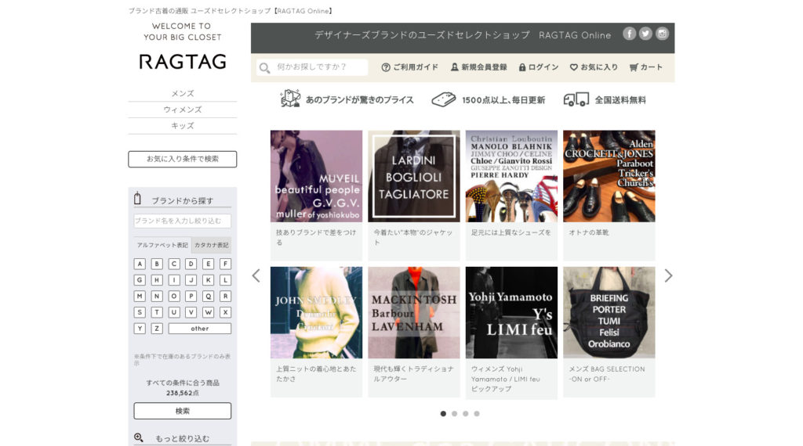This screenshot has height=446, width=803.
Task: Open MUVEIL beautiful people feature thumbnail
Action: (x=317, y=176)
